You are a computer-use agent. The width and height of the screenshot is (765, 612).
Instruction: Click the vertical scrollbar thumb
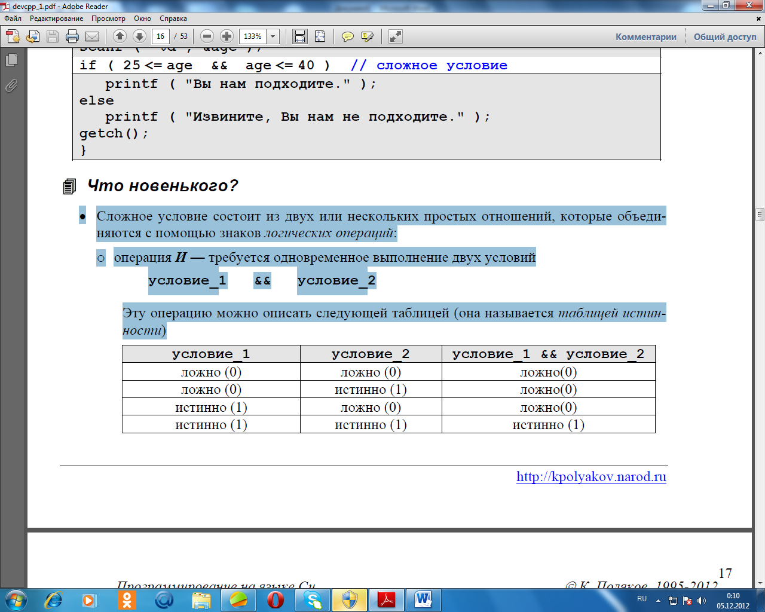click(x=760, y=214)
